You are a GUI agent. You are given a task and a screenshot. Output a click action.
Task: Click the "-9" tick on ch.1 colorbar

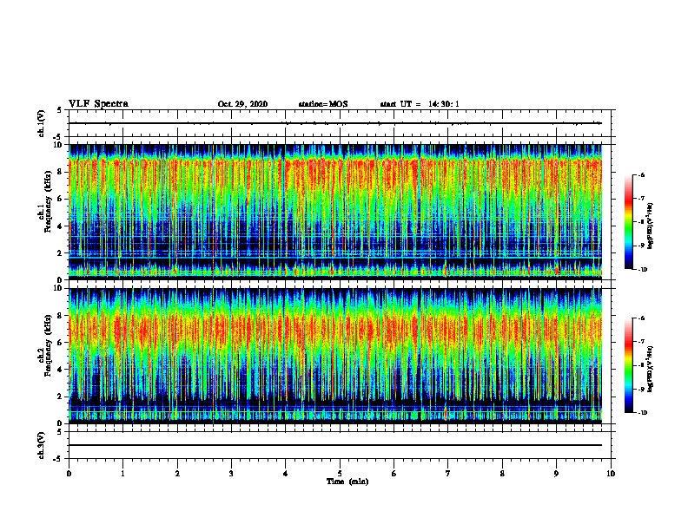click(x=642, y=246)
